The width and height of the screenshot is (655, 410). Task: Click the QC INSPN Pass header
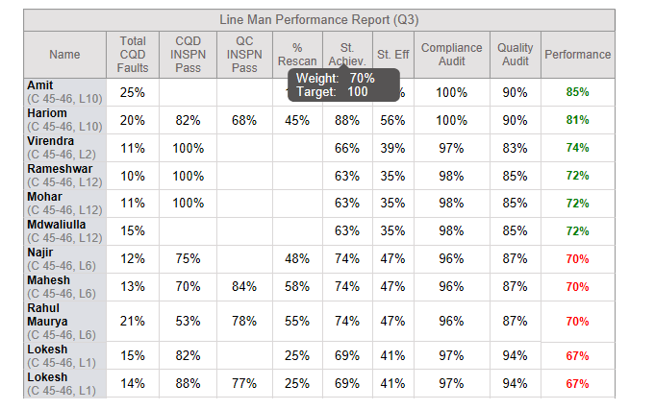(244, 55)
